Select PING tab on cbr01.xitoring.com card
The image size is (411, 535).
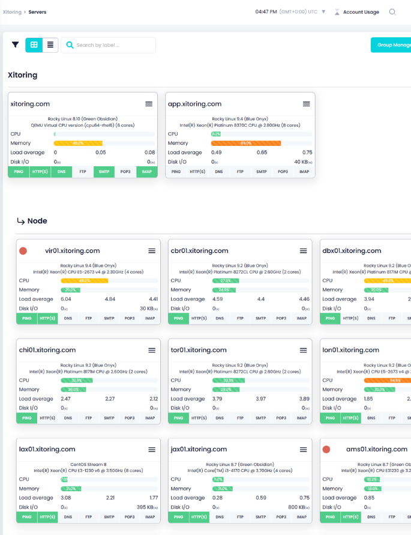[x=178, y=318]
